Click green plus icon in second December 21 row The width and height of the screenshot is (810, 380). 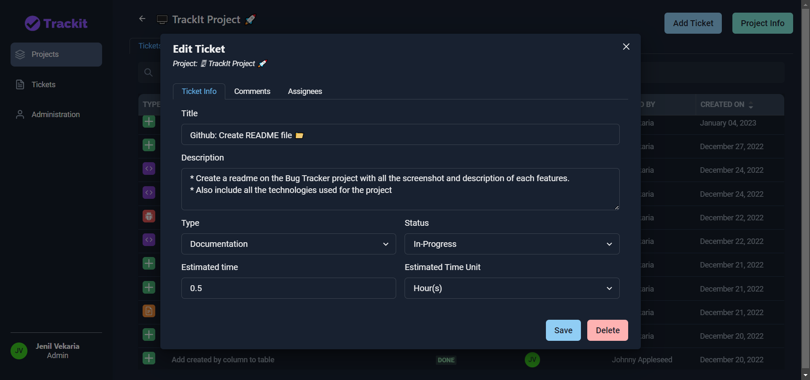click(149, 287)
